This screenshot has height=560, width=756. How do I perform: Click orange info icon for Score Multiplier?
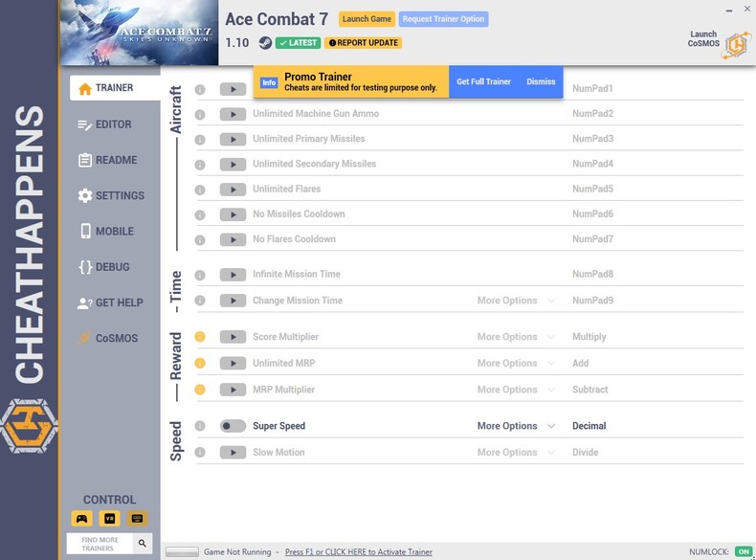coord(200,337)
